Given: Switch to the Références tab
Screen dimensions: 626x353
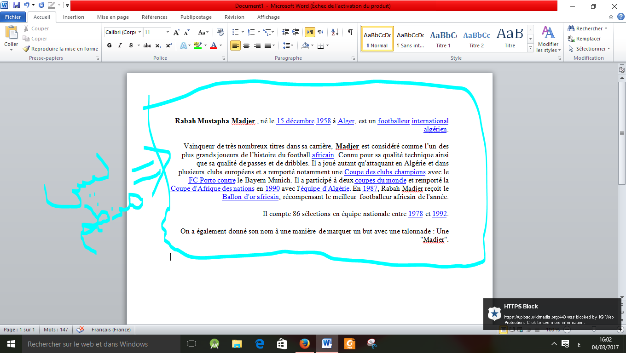Looking at the screenshot, I should [155, 17].
